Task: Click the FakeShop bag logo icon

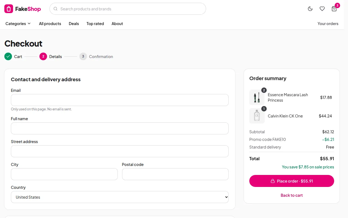Action: pyautogui.click(x=9, y=9)
